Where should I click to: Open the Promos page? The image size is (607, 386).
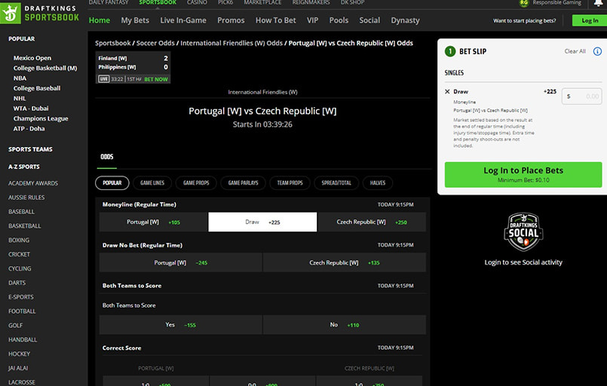coord(231,20)
